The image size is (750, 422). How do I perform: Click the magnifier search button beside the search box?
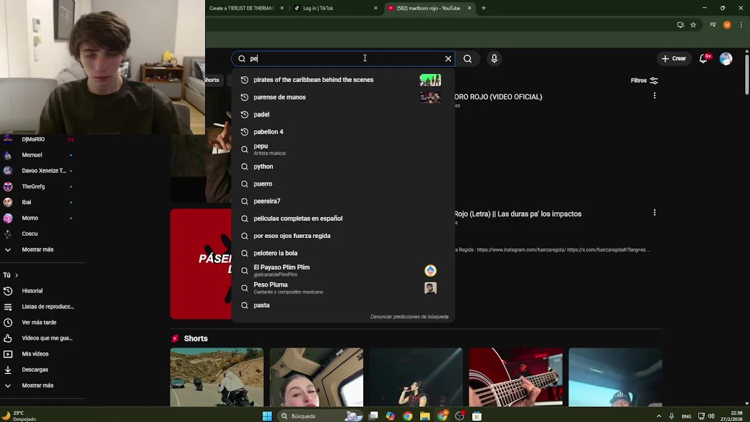pos(468,59)
